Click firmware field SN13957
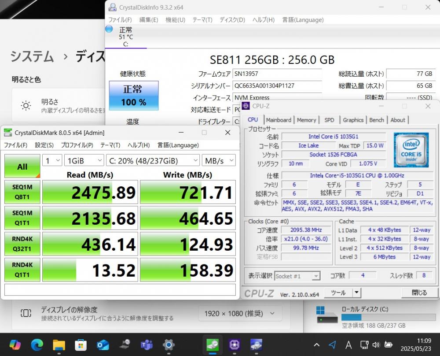 tap(277, 74)
